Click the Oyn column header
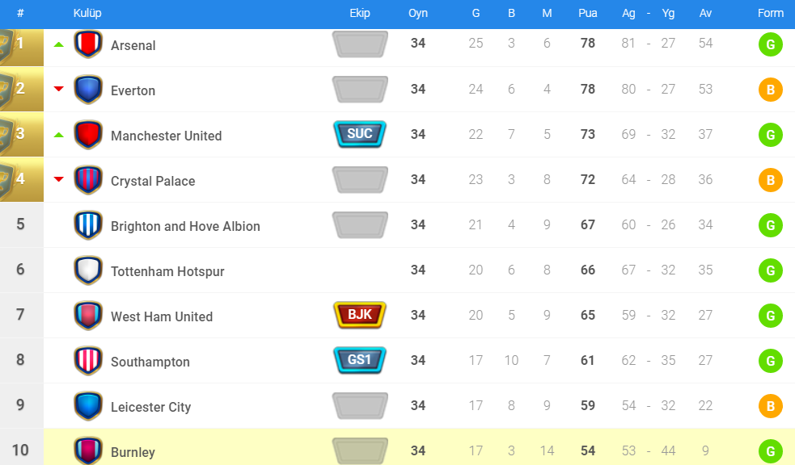The image size is (795, 465). (x=418, y=13)
